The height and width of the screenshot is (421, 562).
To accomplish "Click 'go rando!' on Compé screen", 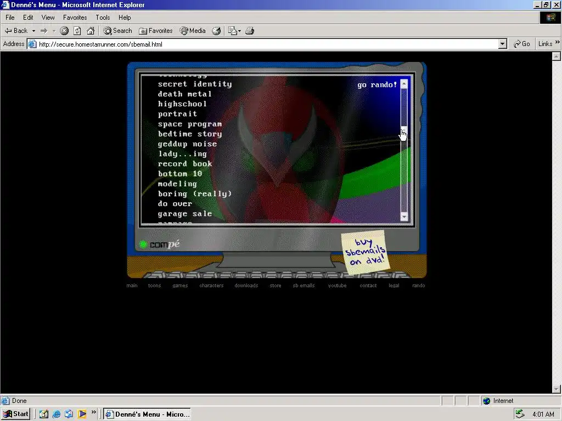I will (377, 85).
